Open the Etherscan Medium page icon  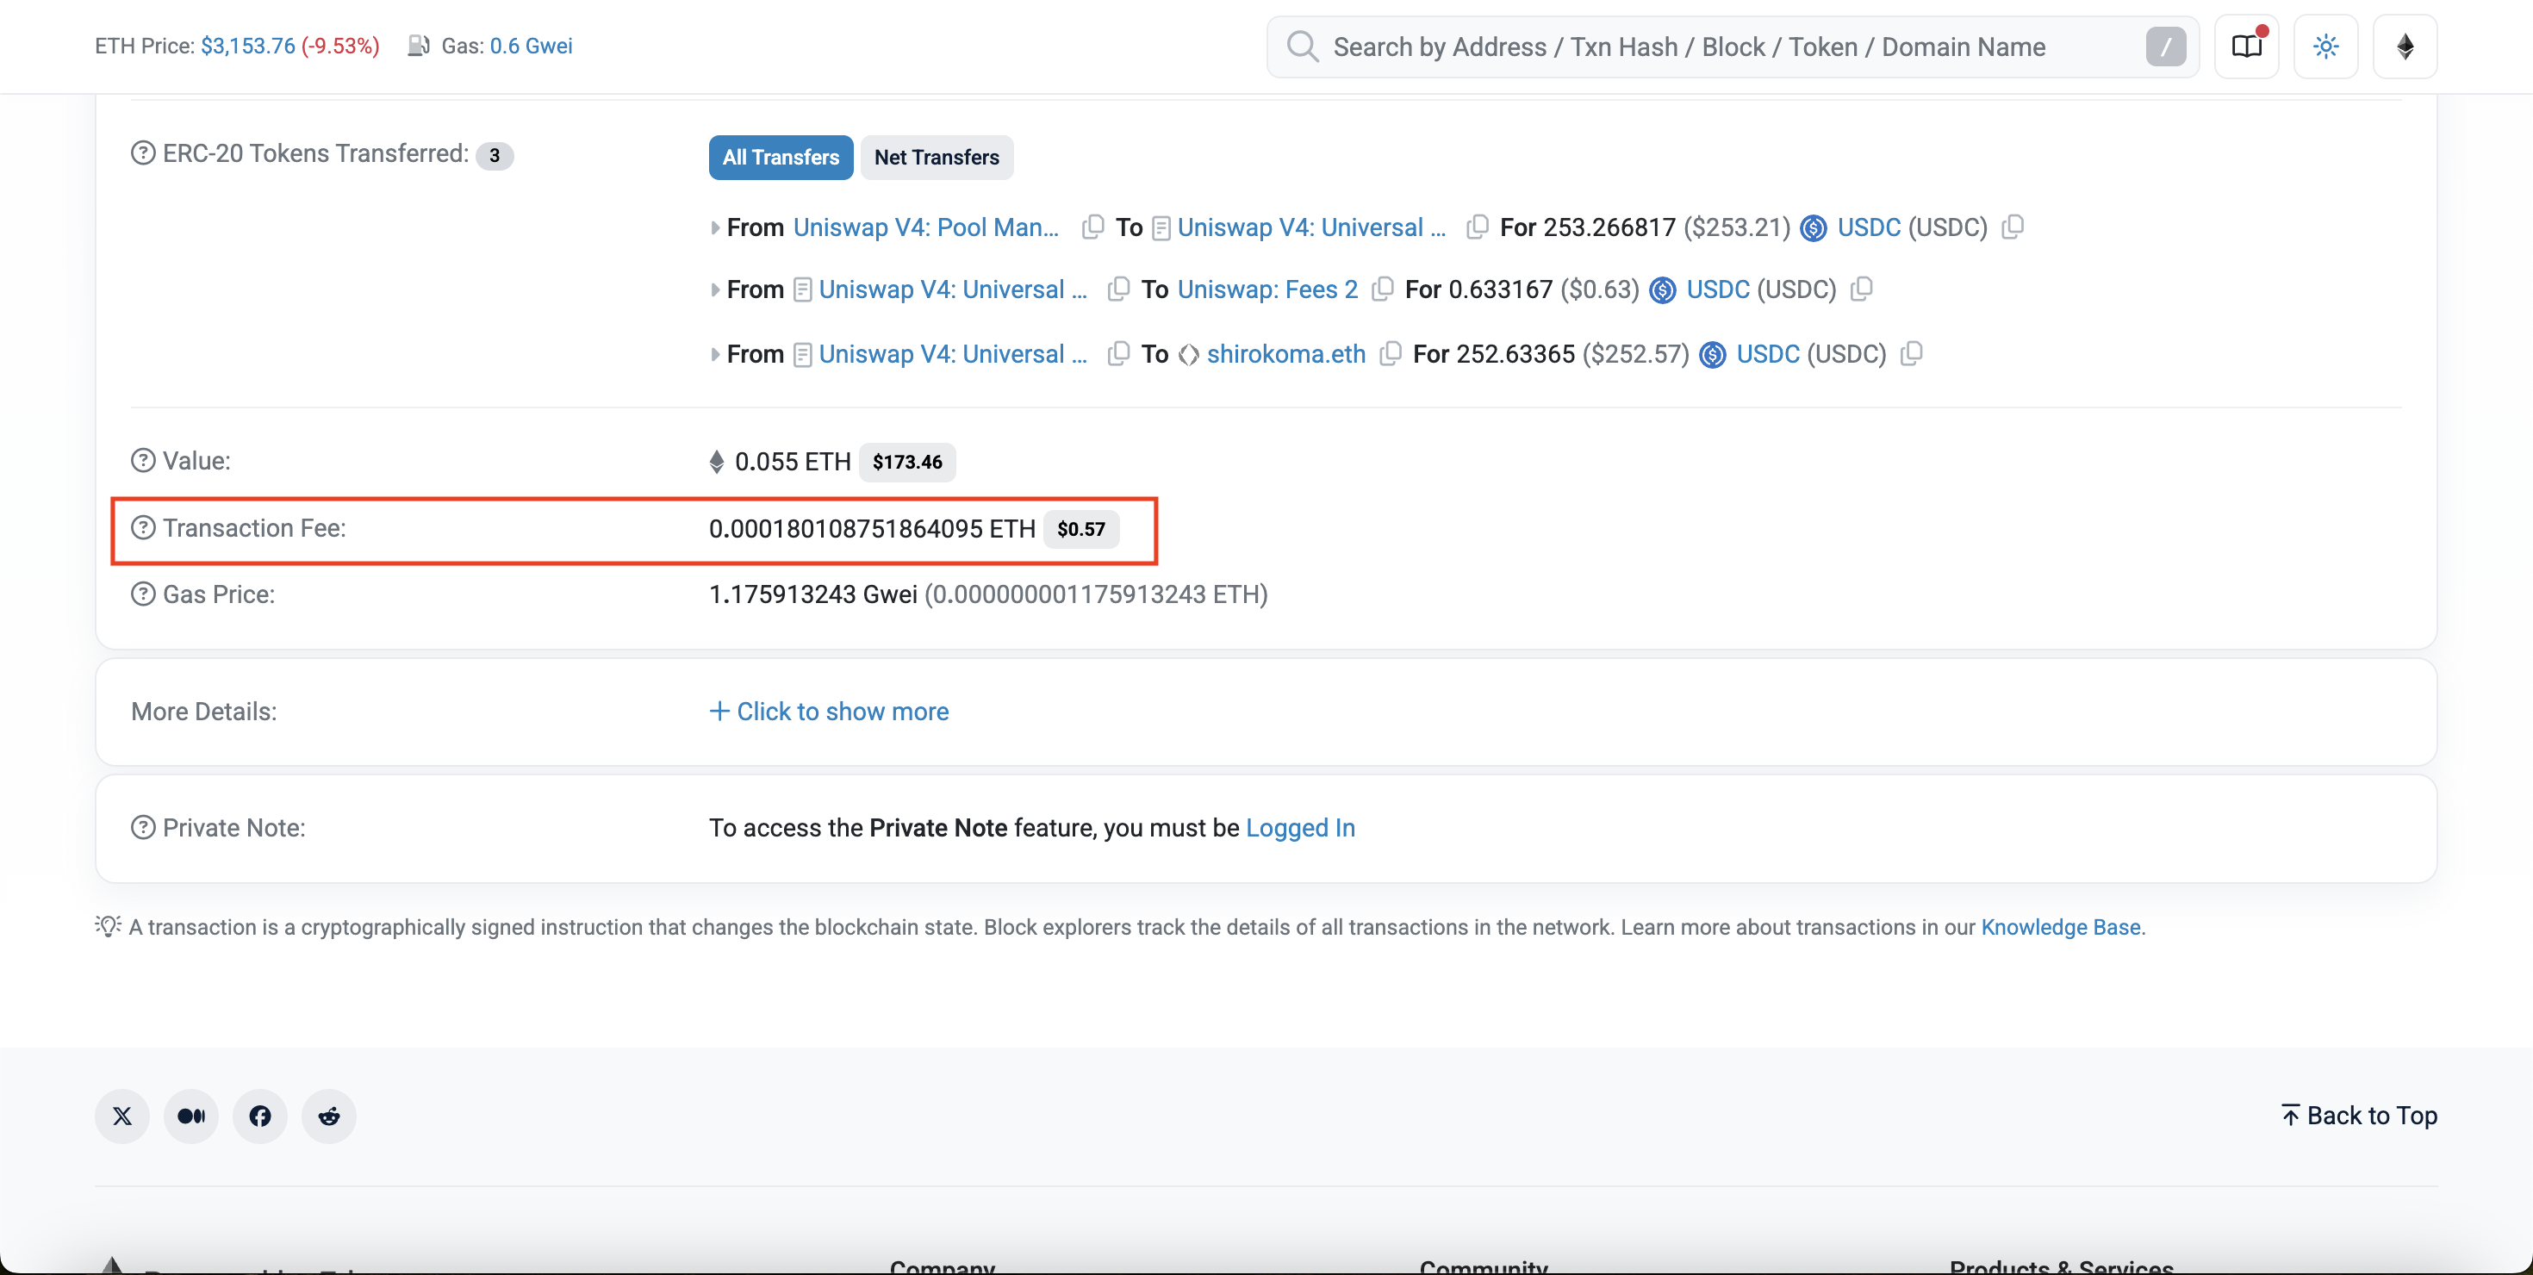coord(190,1116)
